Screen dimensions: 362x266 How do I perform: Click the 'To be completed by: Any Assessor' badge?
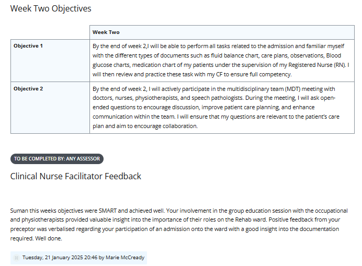point(57,159)
